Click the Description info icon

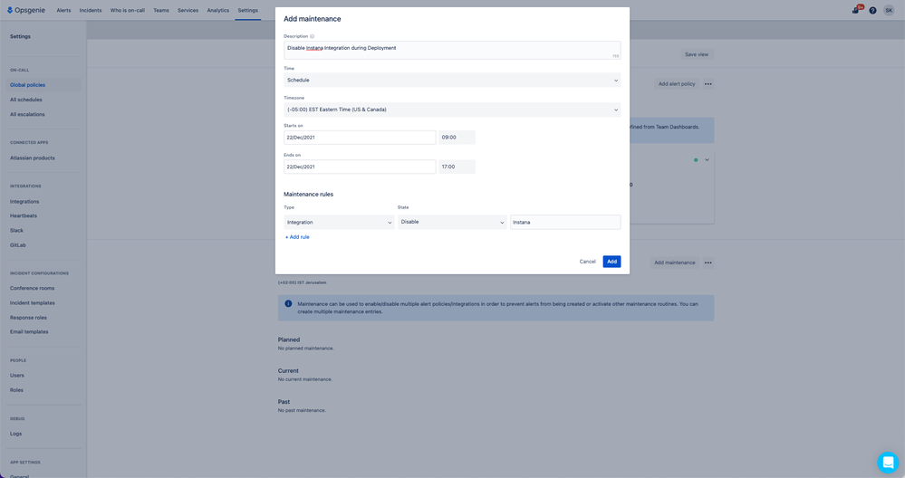click(313, 36)
